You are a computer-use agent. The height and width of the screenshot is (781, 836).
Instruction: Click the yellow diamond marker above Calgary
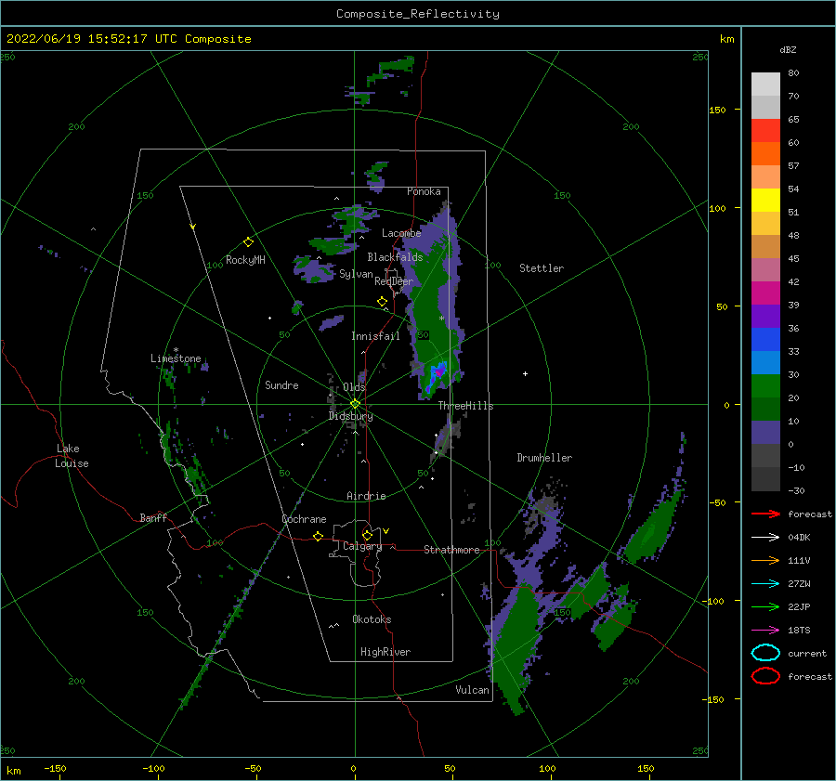[x=367, y=535]
